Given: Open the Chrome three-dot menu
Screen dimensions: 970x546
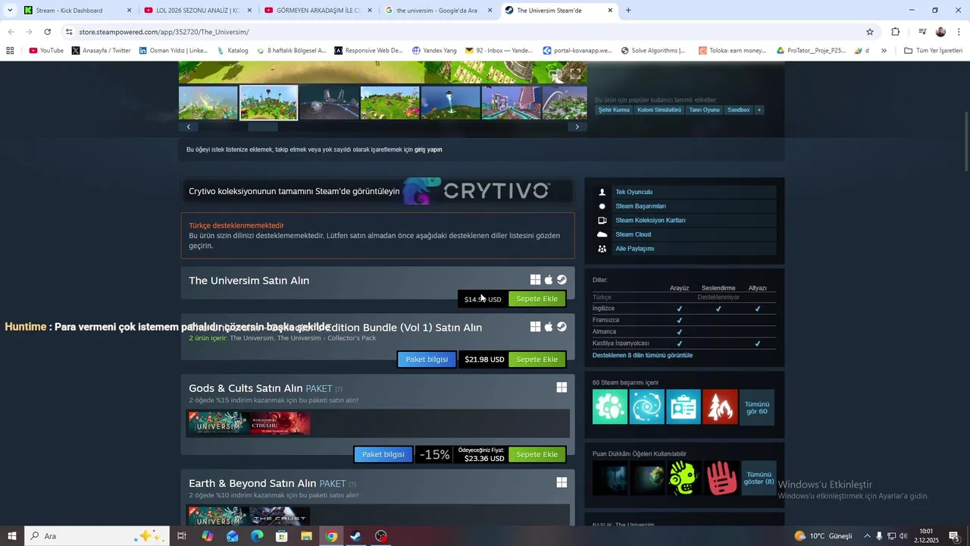Looking at the screenshot, I should (x=959, y=32).
